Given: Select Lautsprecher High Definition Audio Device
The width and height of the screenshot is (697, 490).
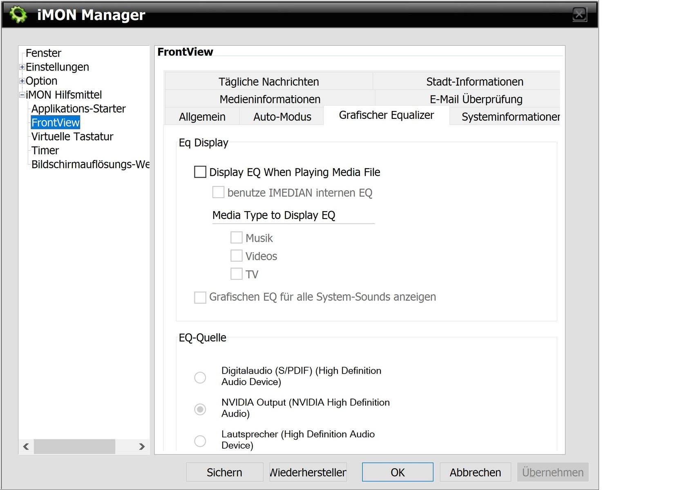Looking at the screenshot, I should pyautogui.click(x=200, y=441).
